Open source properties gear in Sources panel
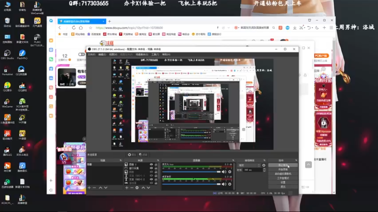The image size is (378, 212). (137, 188)
